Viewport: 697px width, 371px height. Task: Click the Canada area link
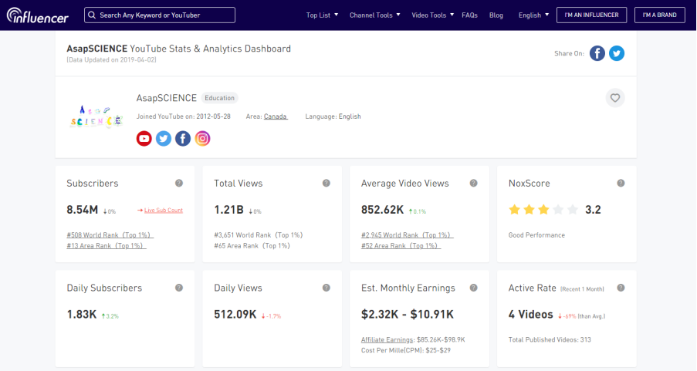276,116
